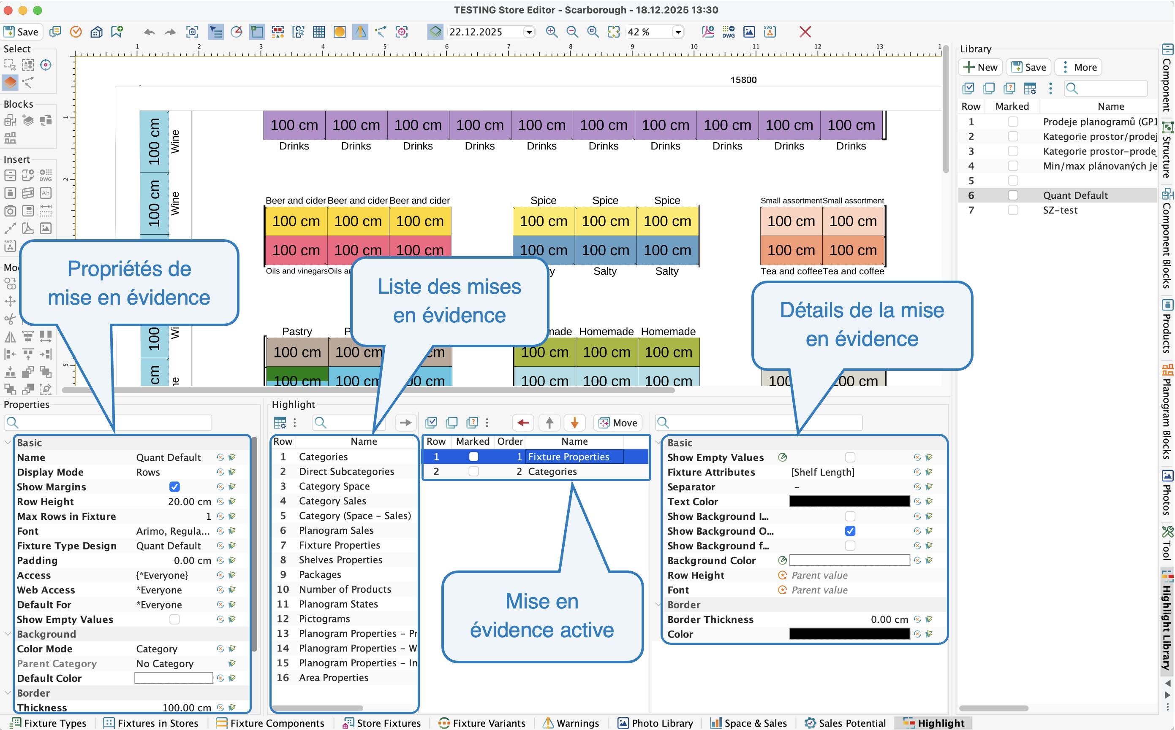Mark the Quant Default library row checkbox
1175x730 pixels.
coord(1013,195)
